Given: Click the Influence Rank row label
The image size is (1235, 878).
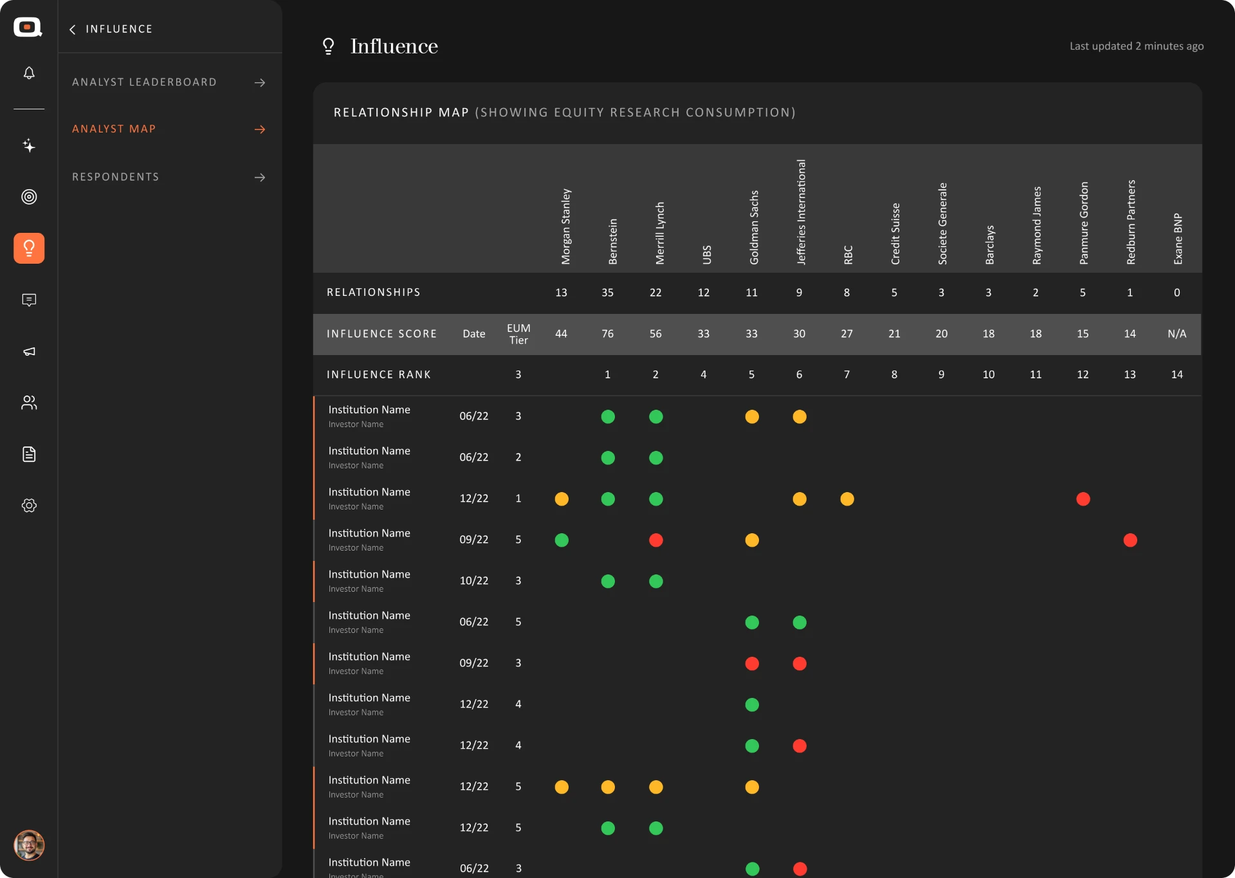Looking at the screenshot, I should click(379, 375).
